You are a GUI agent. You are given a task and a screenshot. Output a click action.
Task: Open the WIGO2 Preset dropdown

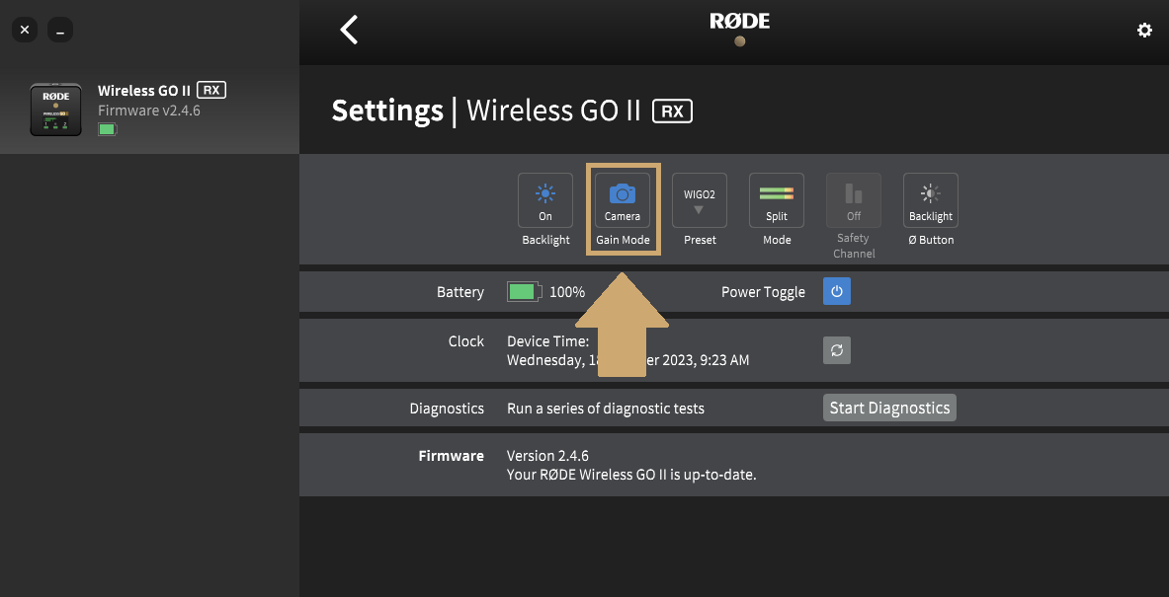(700, 200)
